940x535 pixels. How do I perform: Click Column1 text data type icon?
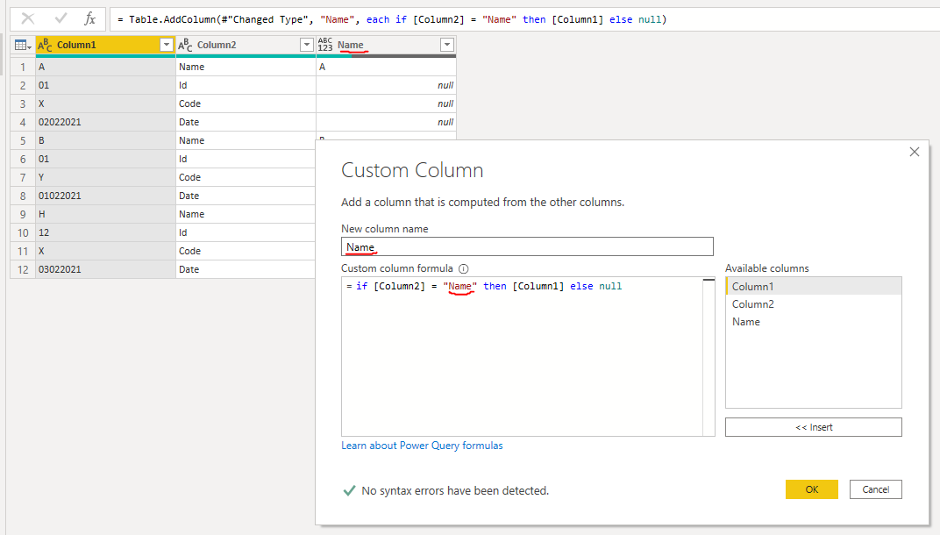point(45,45)
